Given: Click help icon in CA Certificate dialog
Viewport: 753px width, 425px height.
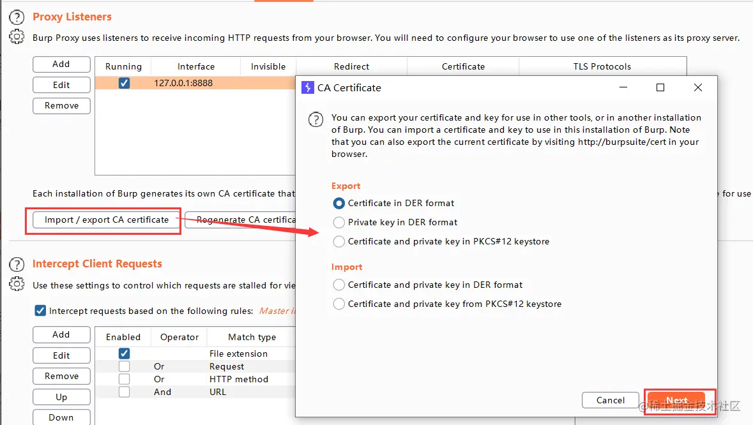Looking at the screenshot, I should pyautogui.click(x=316, y=119).
